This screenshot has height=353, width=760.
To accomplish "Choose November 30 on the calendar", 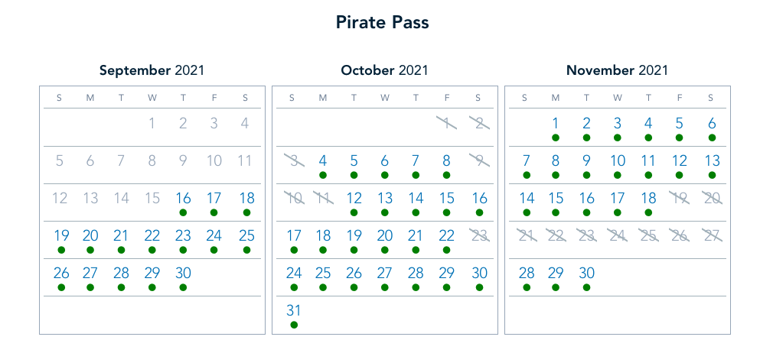I will 586,273.
